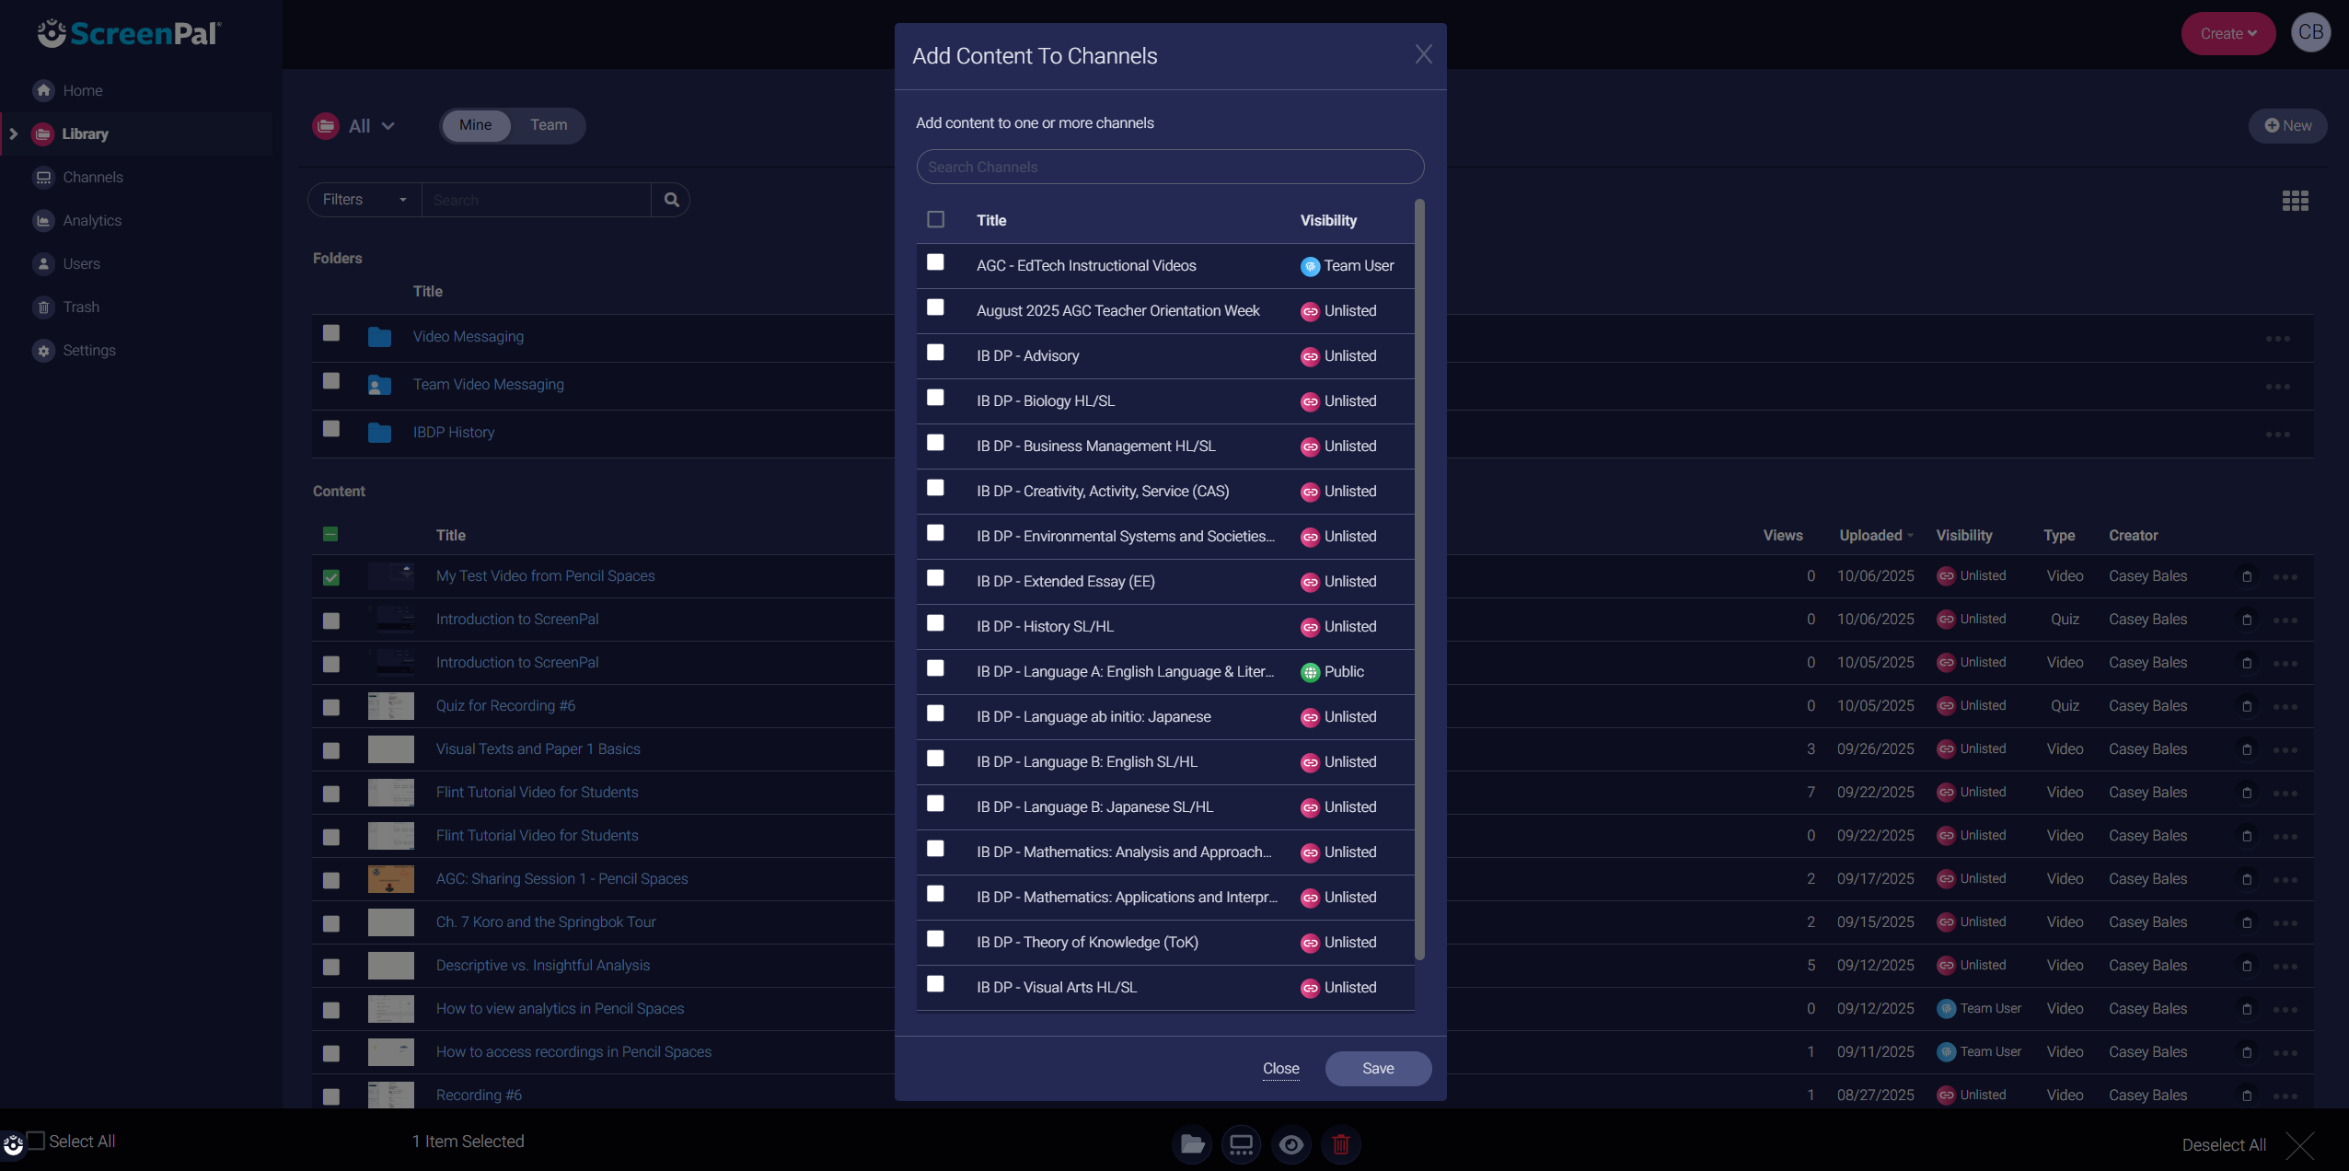Select all channels with header checkbox

pos(935,219)
